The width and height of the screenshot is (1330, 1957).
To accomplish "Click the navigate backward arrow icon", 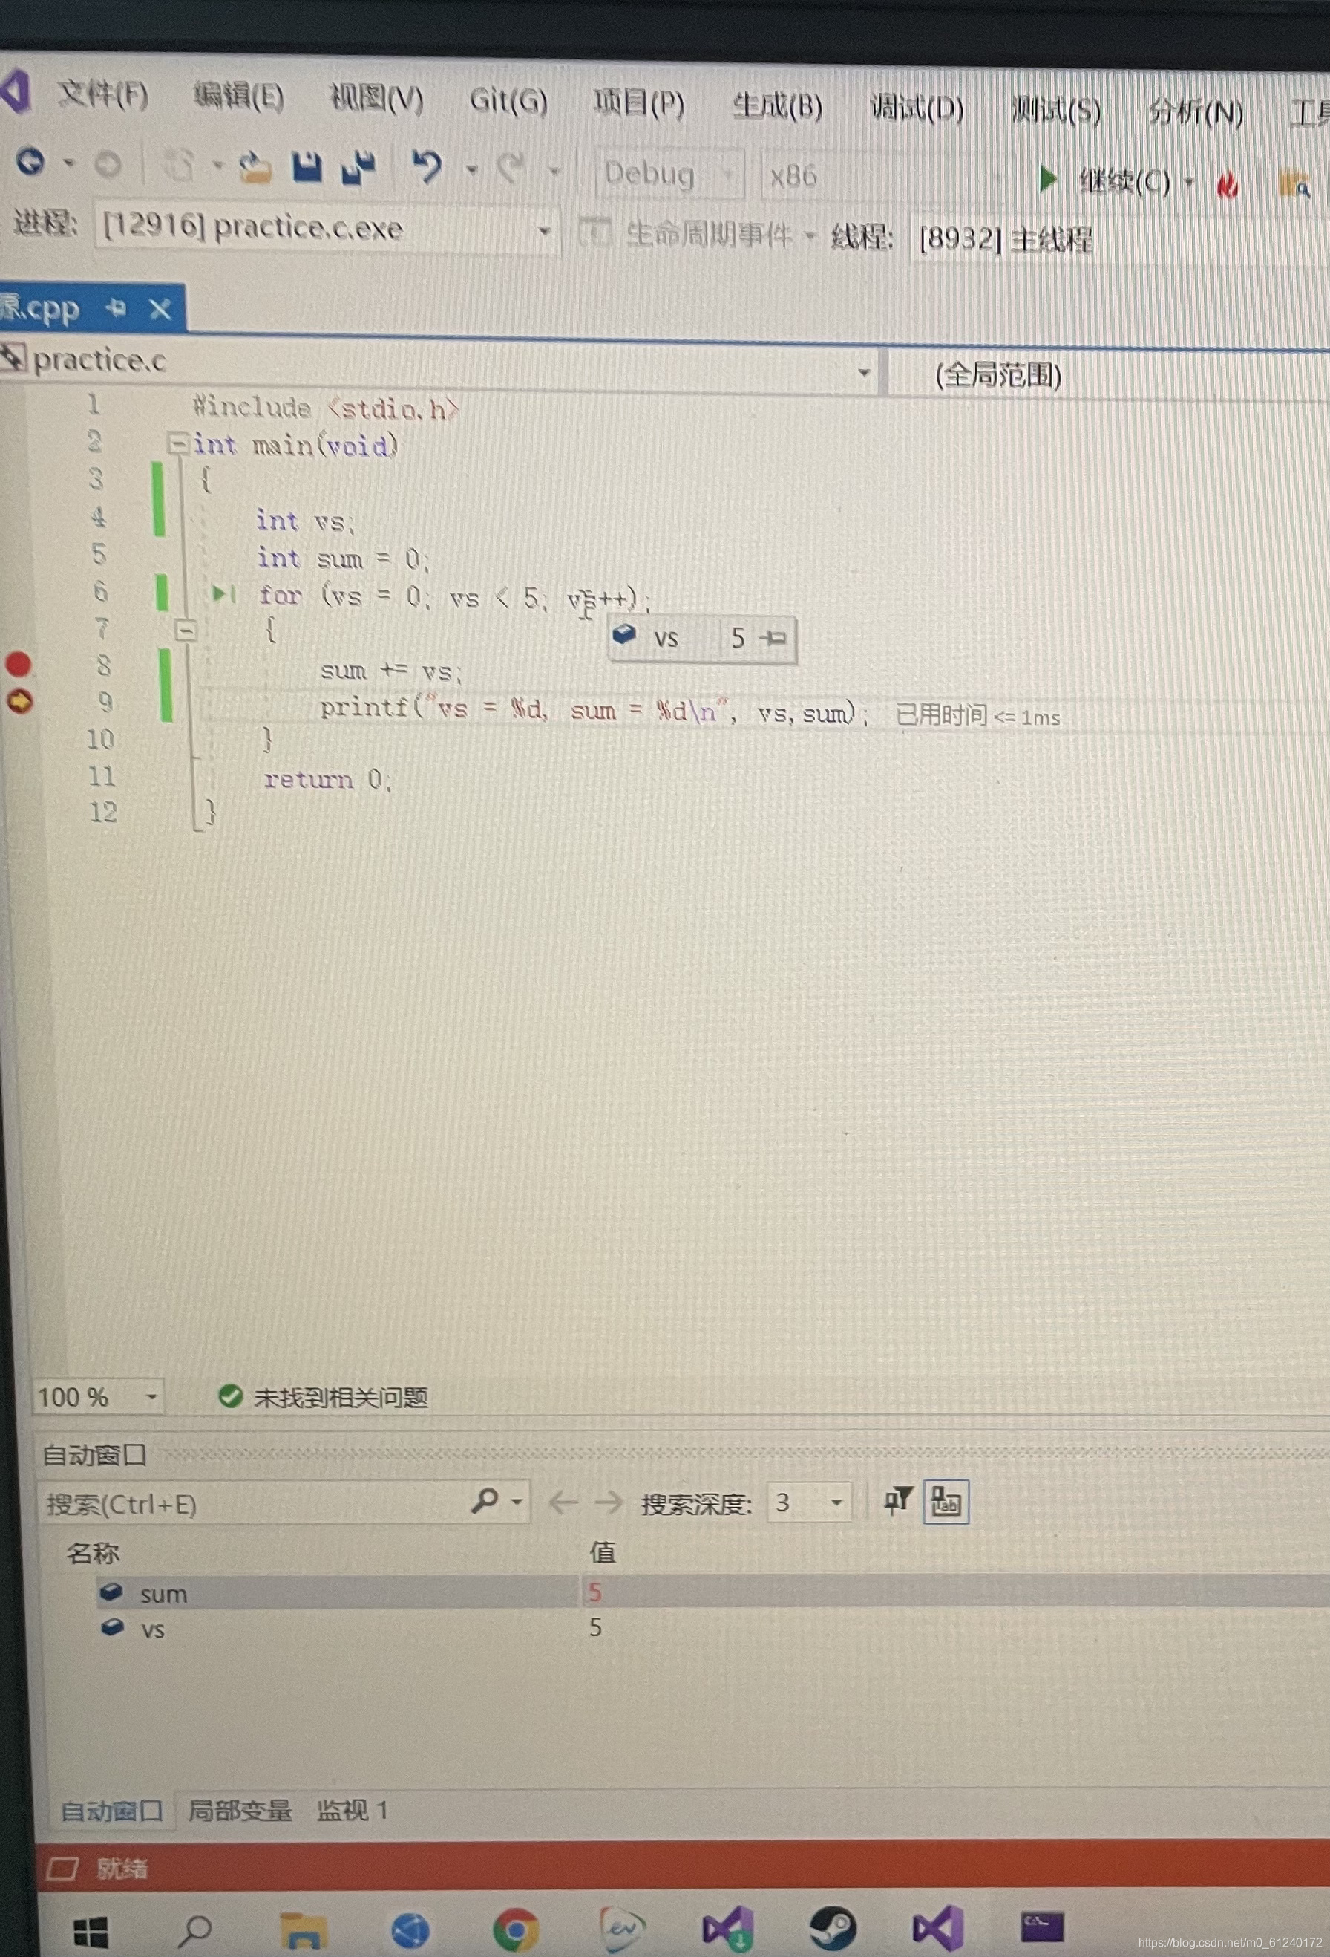I will 31,161.
